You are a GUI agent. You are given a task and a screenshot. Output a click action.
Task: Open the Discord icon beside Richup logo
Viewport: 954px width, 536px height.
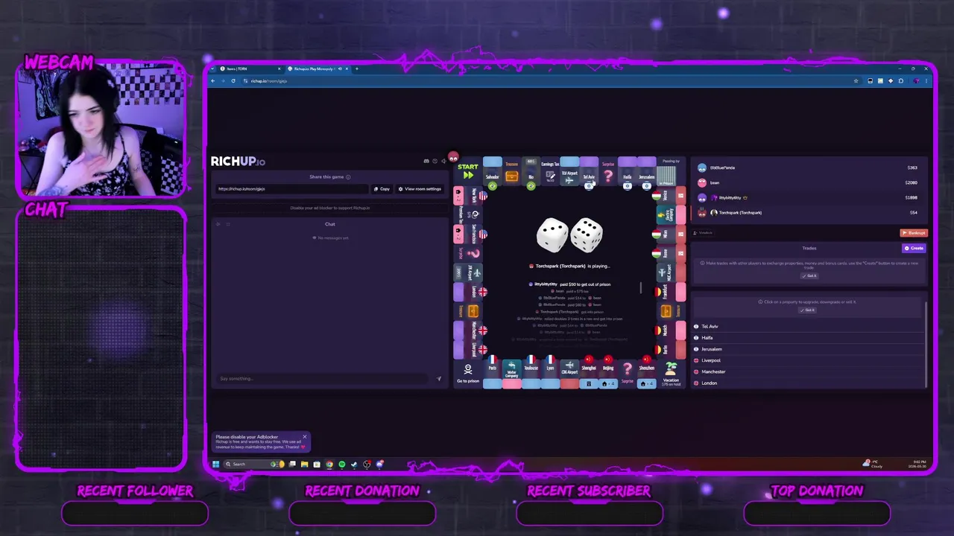pos(426,161)
